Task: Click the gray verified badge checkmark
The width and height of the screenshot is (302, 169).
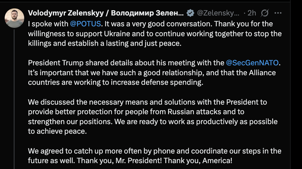Action: coord(190,13)
